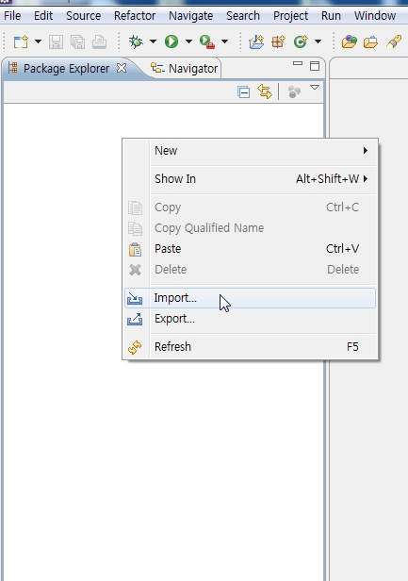Click the green Run button icon
This screenshot has height=581, width=408.
[171, 41]
